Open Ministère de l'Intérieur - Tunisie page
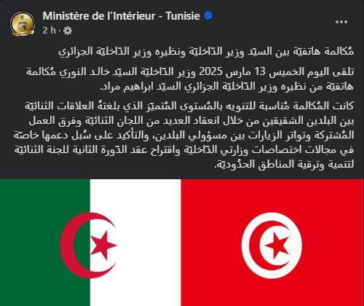The width and height of the screenshot is (364, 306). click(121, 16)
